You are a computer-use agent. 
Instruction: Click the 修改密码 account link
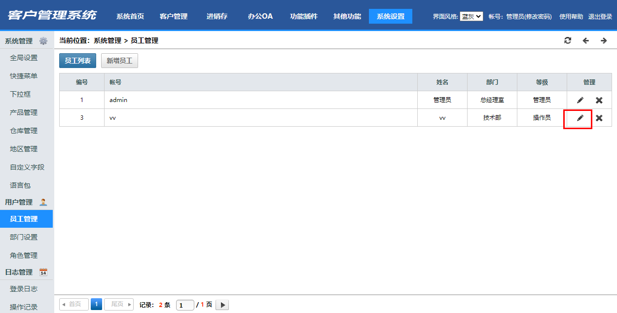pos(539,16)
